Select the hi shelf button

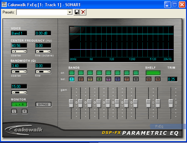(x=158, y=79)
